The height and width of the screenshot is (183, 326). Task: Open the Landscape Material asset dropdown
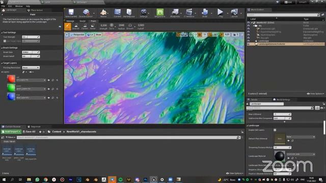pos(301,154)
